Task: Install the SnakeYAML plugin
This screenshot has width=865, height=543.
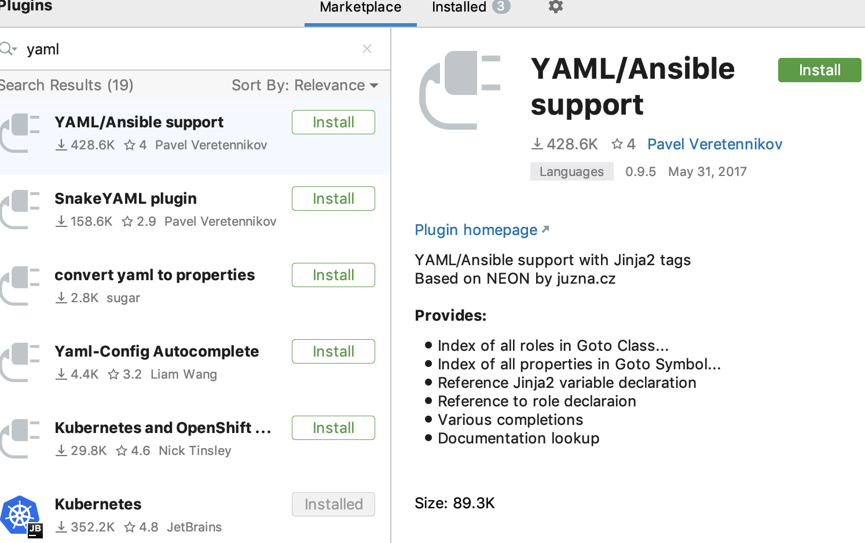Action: pyautogui.click(x=333, y=198)
